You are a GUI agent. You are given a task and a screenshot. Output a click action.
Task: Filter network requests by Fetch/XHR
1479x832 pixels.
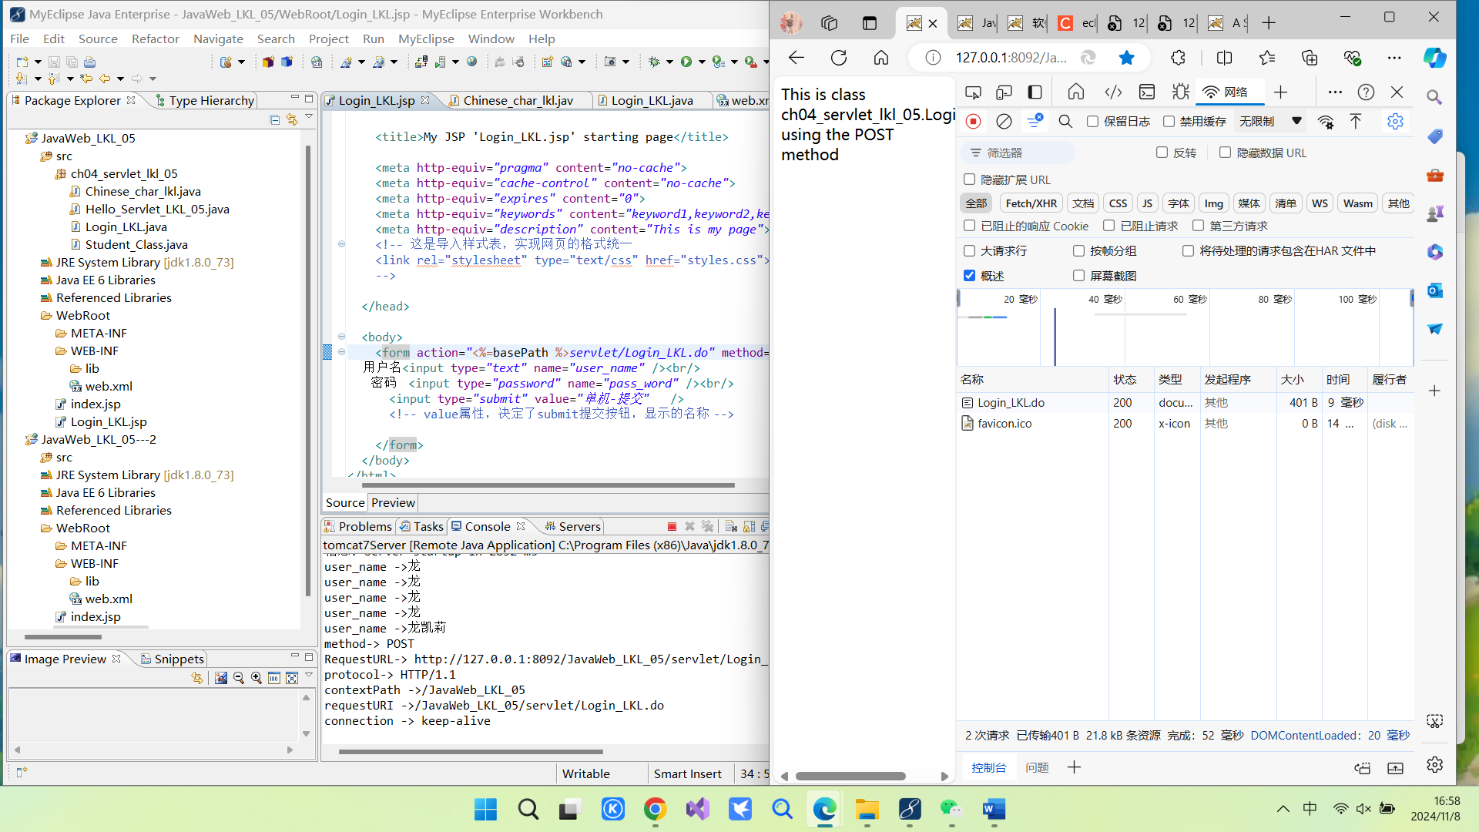pyautogui.click(x=1031, y=203)
